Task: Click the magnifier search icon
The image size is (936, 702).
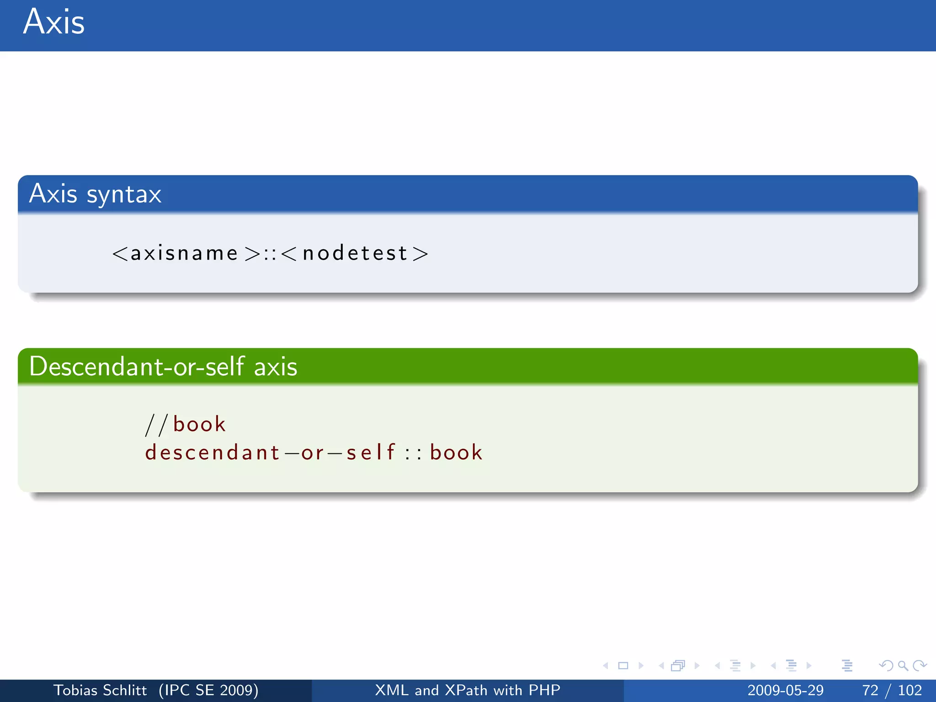Action: (903, 666)
